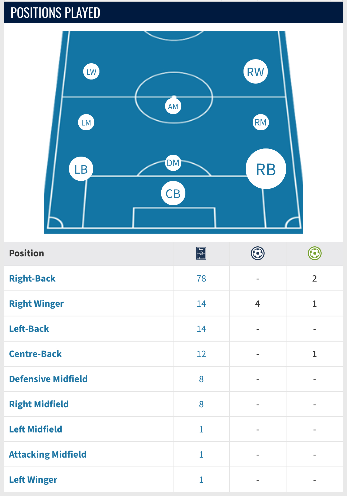Click the LB position bubble
The height and width of the screenshot is (496, 347).
click(x=81, y=169)
